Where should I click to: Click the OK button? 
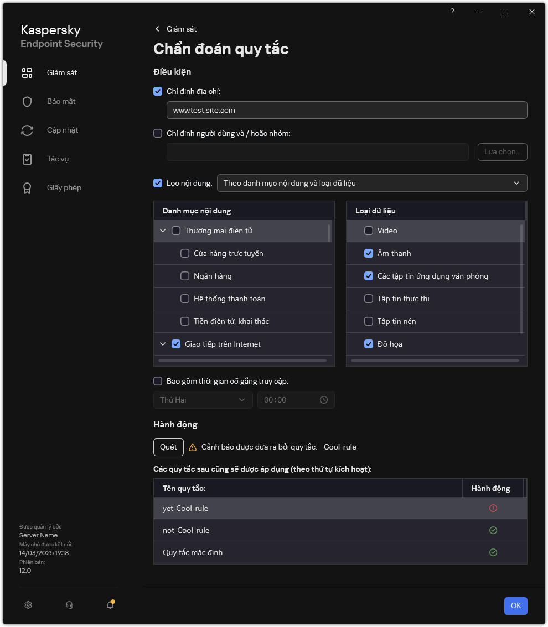coord(515,605)
